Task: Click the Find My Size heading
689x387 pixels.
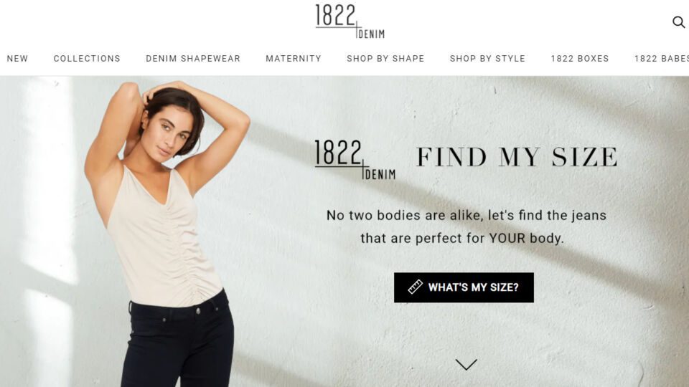Action: coord(517,157)
